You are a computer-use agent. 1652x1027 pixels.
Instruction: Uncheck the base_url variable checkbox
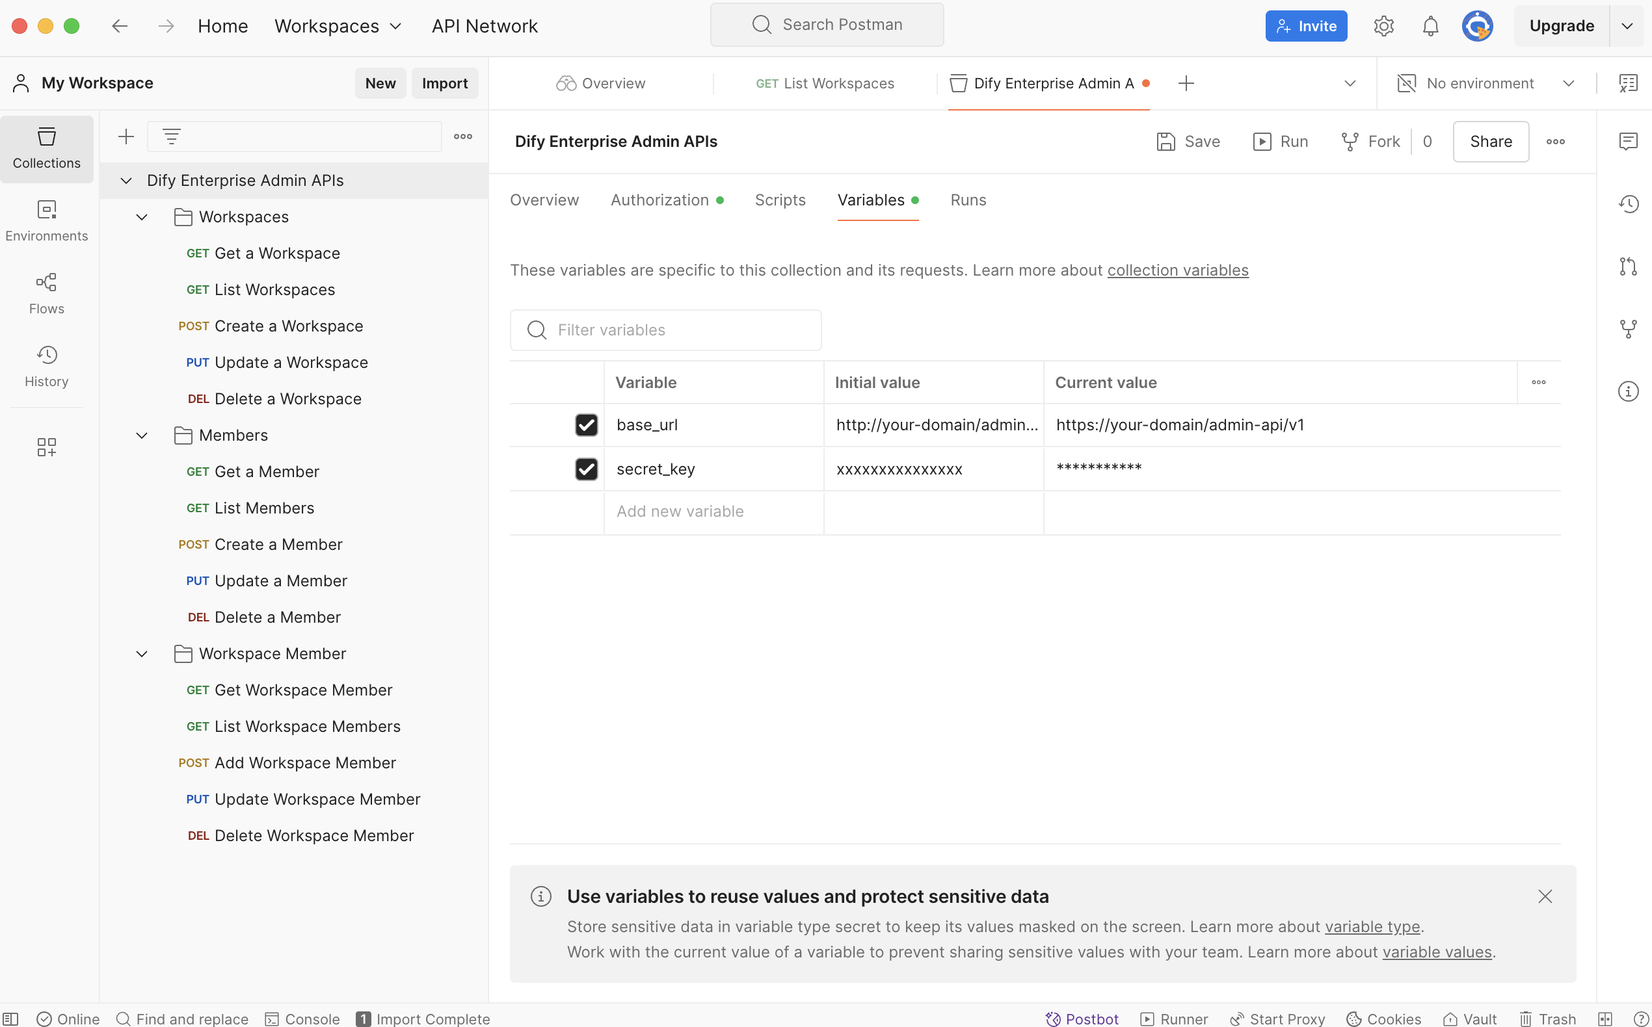tap(586, 424)
